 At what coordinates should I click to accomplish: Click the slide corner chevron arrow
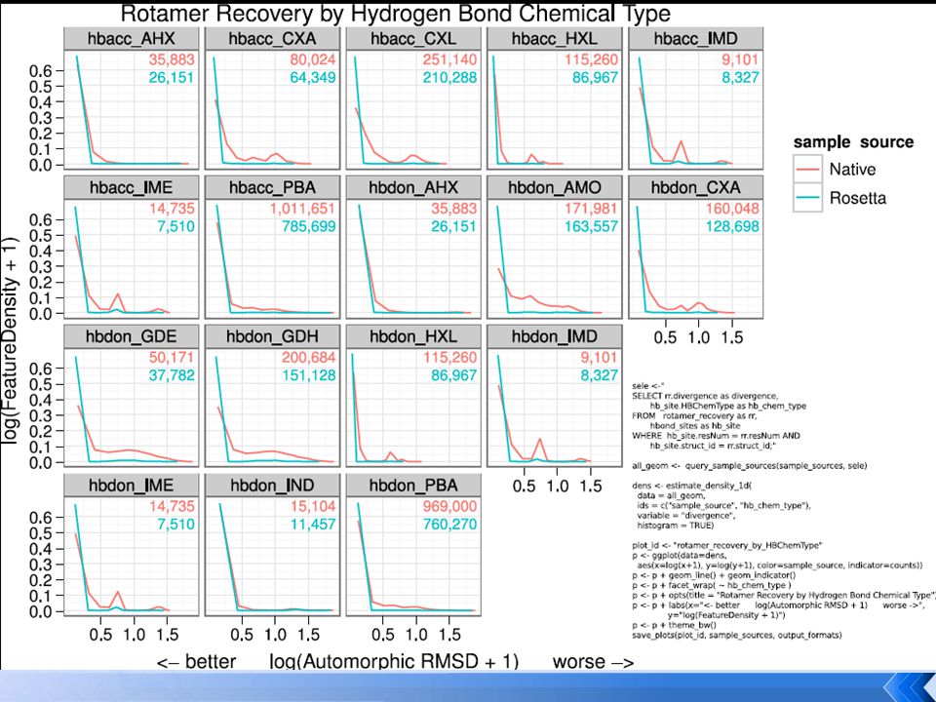(x=908, y=686)
